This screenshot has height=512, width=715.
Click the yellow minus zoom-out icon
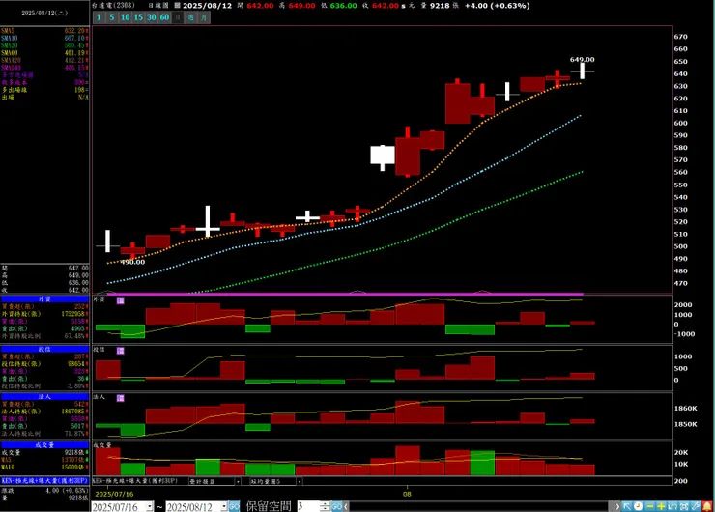(650, 506)
